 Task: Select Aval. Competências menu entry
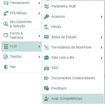[73, 99]
